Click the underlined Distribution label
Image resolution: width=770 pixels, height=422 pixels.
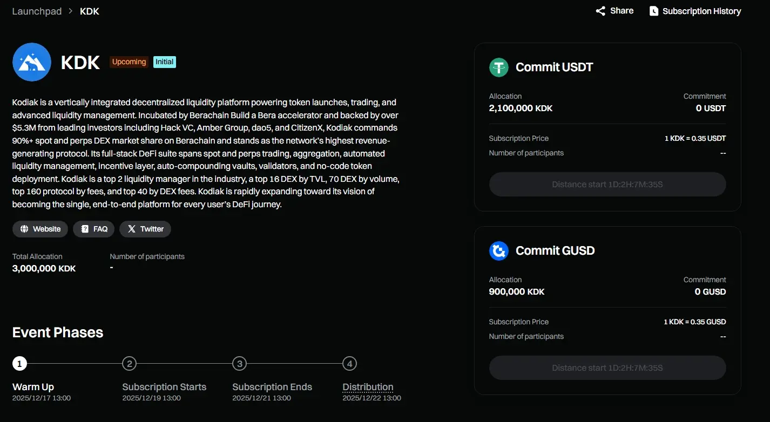tap(368, 387)
